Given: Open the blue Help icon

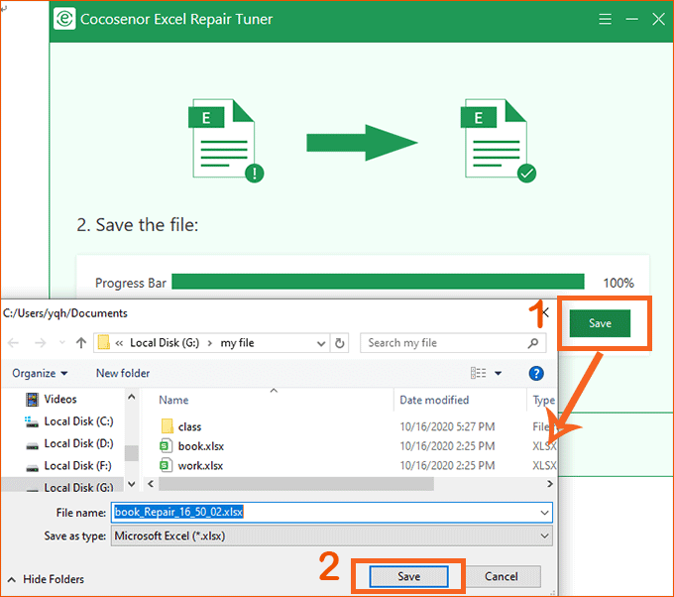Looking at the screenshot, I should (x=536, y=373).
